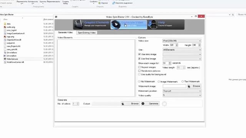Click the Generate button with gear icon

click(150, 103)
